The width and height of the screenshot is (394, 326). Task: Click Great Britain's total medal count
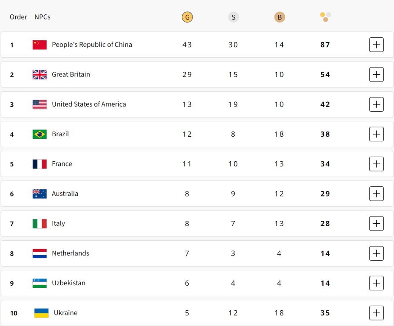click(325, 74)
